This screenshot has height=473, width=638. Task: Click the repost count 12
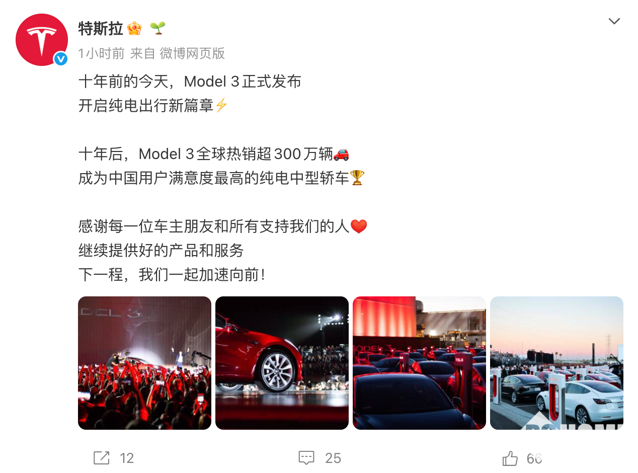pos(127,458)
